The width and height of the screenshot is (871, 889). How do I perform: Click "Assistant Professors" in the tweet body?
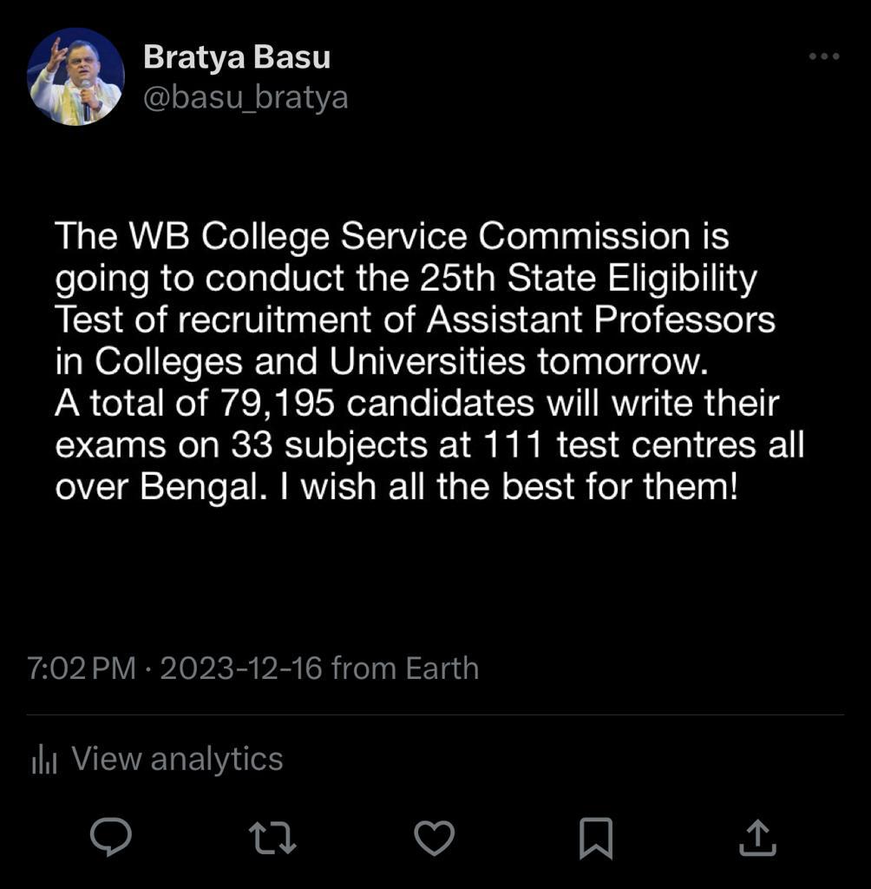pyautogui.click(x=600, y=320)
